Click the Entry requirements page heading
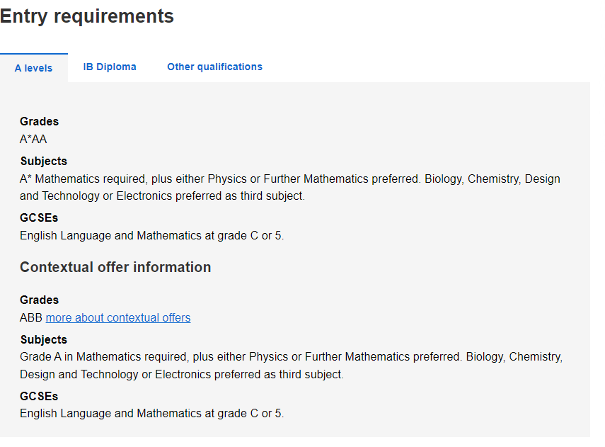The height and width of the screenshot is (447, 605). pyautogui.click(x=87, y=16)
